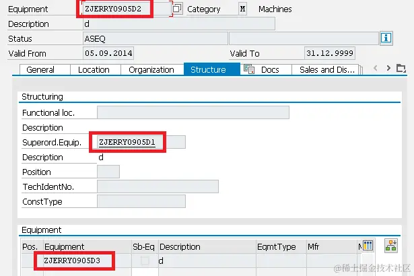Click the Valid From date field

[x=108, y=53]
